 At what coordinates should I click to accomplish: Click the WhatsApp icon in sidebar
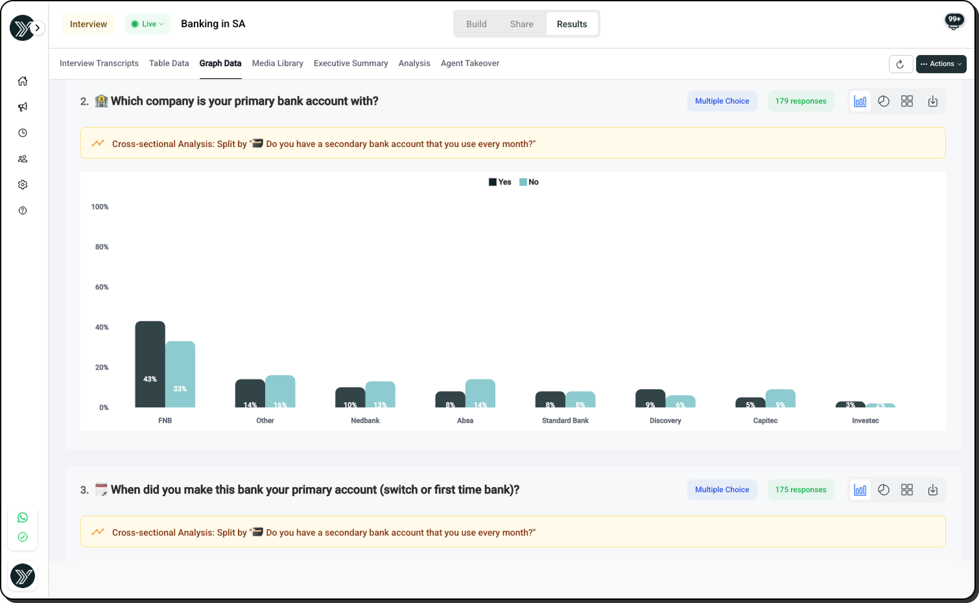click(23, 518)
